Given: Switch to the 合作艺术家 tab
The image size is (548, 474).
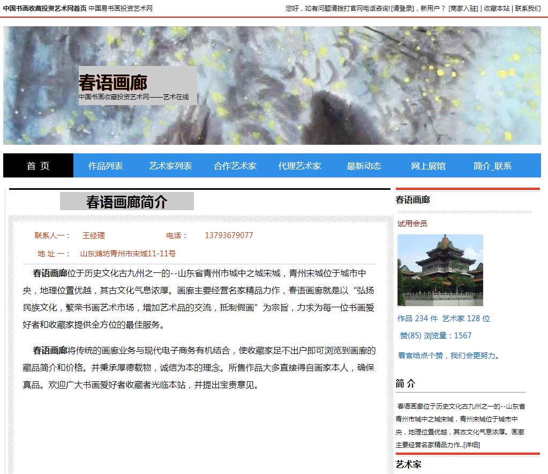Looking at the screenshot, I should click(x=235, y=166).
